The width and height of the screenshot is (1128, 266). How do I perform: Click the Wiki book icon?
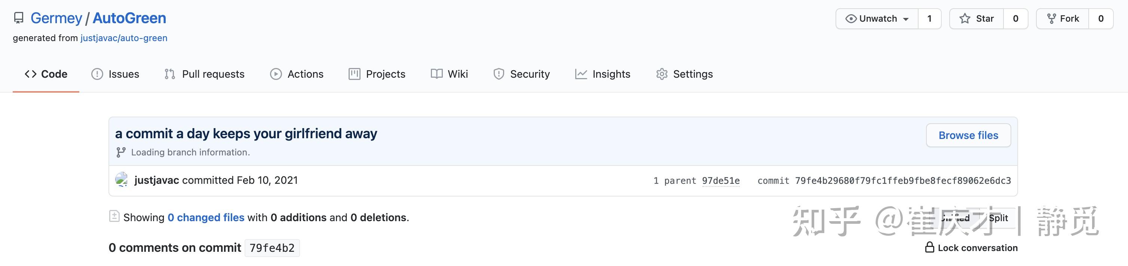tap(436, 74)
